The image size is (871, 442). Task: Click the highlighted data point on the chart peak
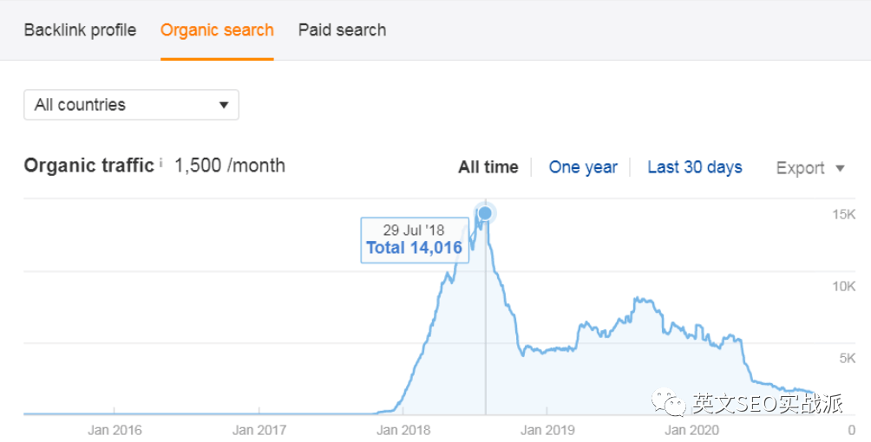(485, 213)
